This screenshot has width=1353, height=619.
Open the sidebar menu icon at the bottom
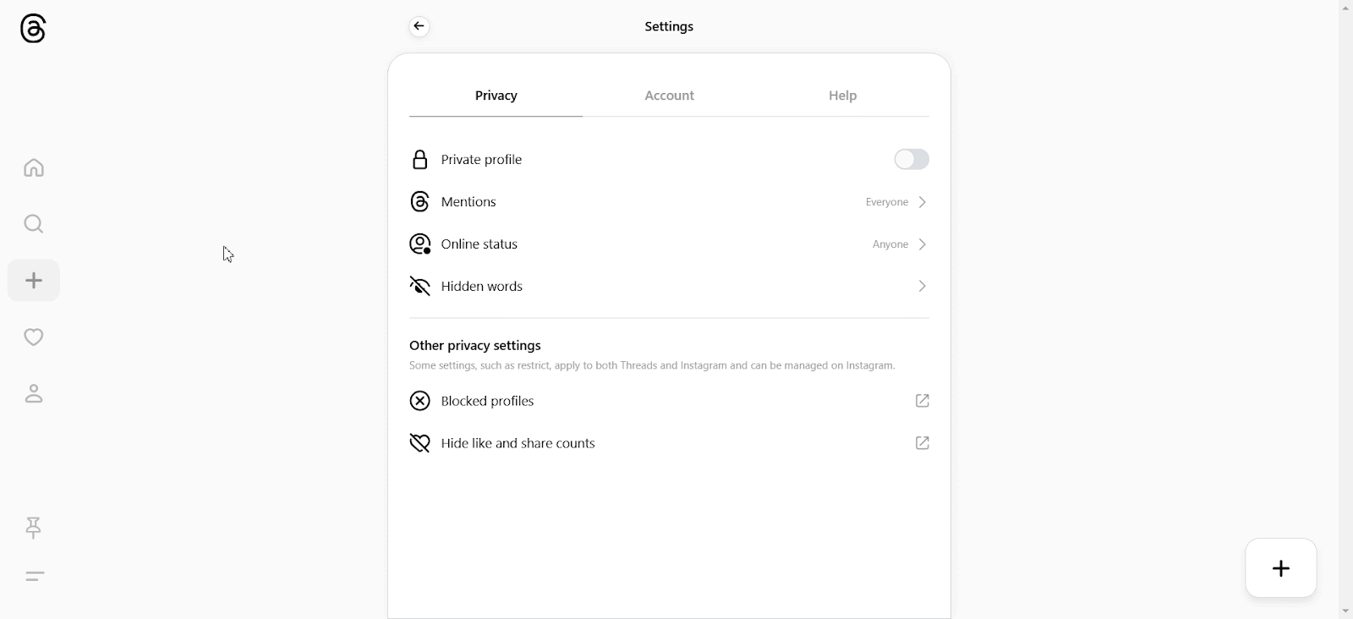[34, 576]
